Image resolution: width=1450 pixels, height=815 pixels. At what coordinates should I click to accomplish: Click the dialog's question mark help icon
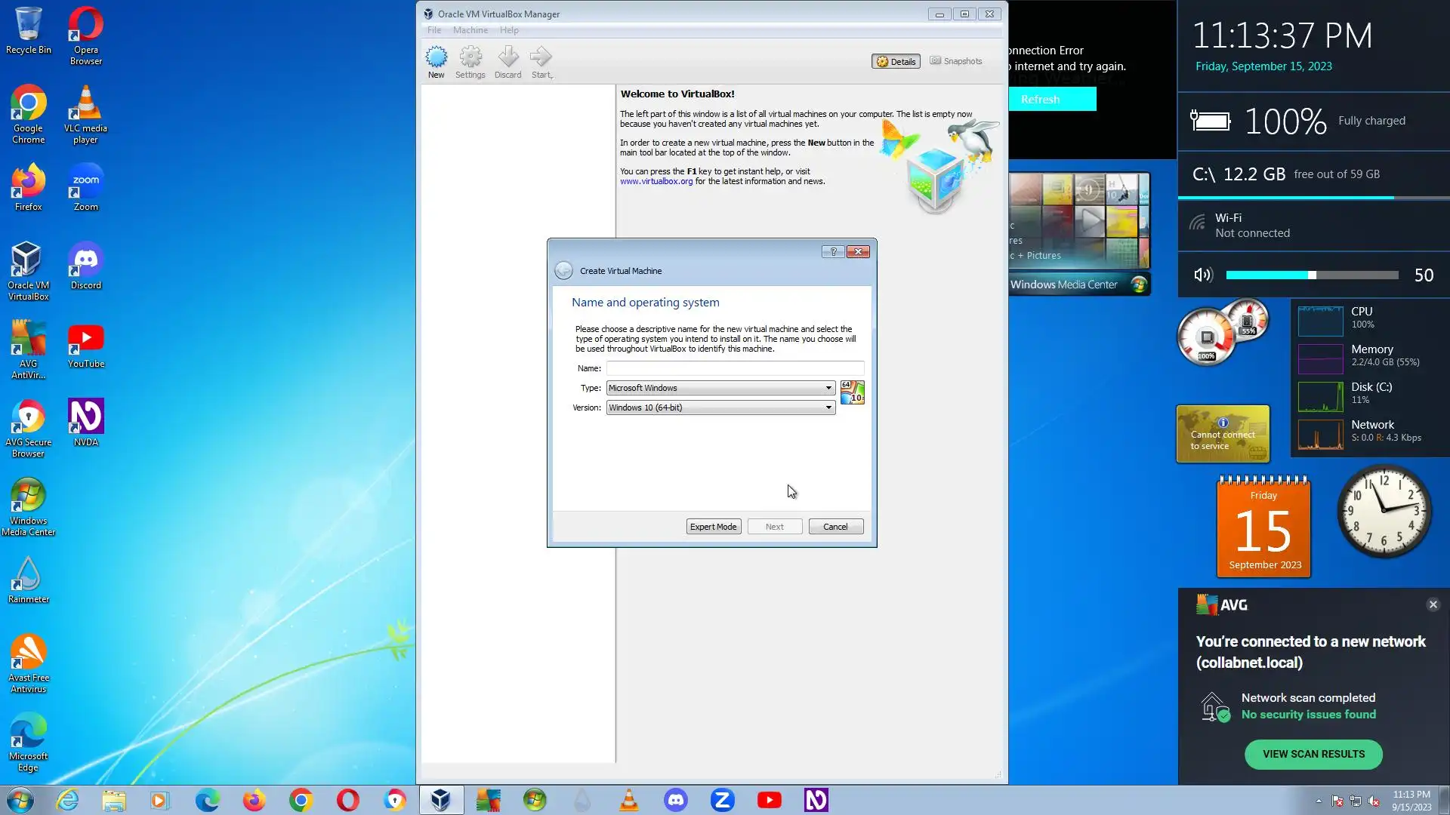click(x=833, y=251)
